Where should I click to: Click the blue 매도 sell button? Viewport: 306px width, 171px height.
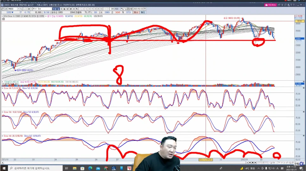[143, 12]
